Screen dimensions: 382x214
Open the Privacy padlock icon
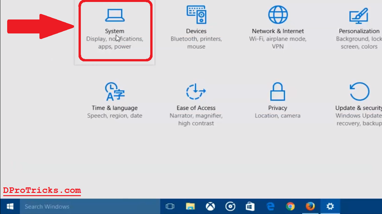coord(277,92)
